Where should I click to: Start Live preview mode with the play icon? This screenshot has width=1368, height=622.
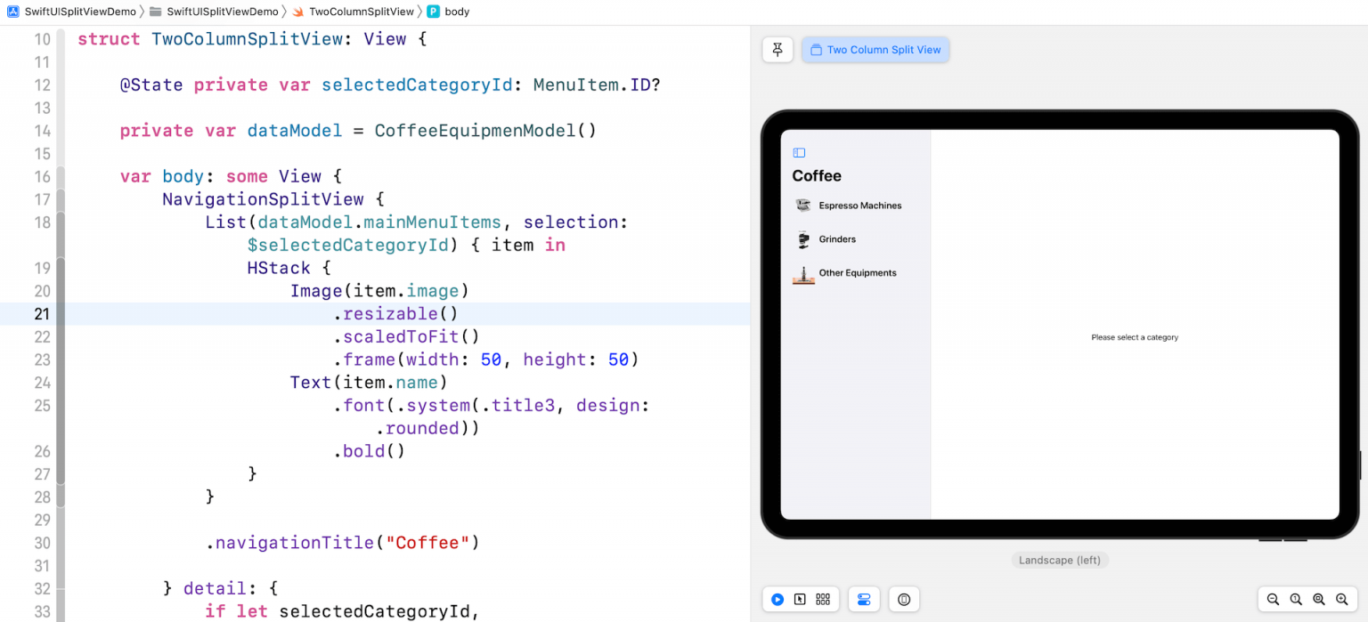click(x=778, y=600)
